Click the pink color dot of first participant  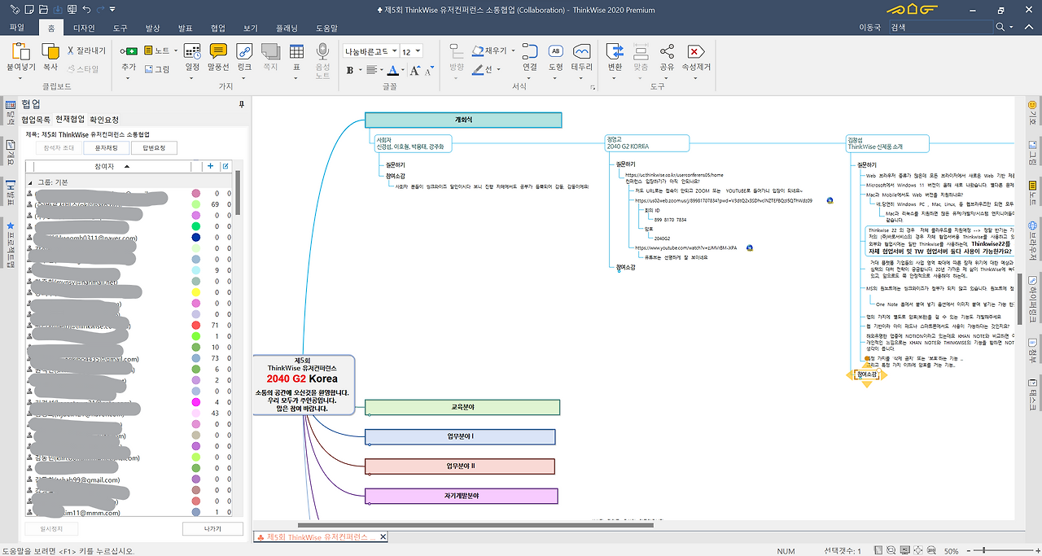(x=196, y=195)
